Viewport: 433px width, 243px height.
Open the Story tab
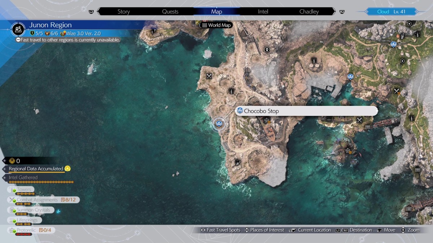(x=123, y=12)
